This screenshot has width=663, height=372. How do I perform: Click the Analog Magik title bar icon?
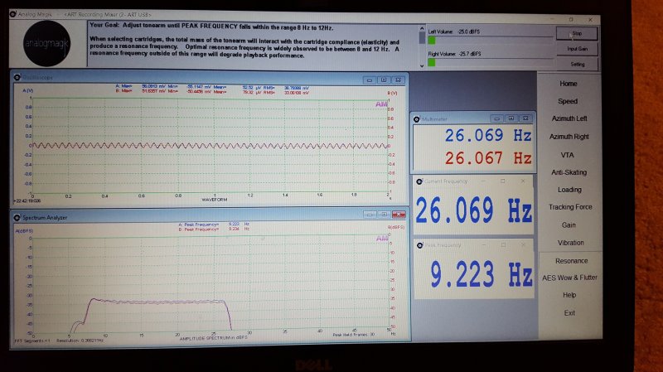[x=13, y=14]
